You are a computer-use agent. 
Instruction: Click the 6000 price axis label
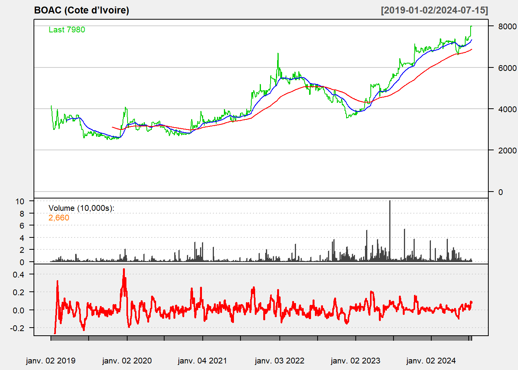click(507, 68)
